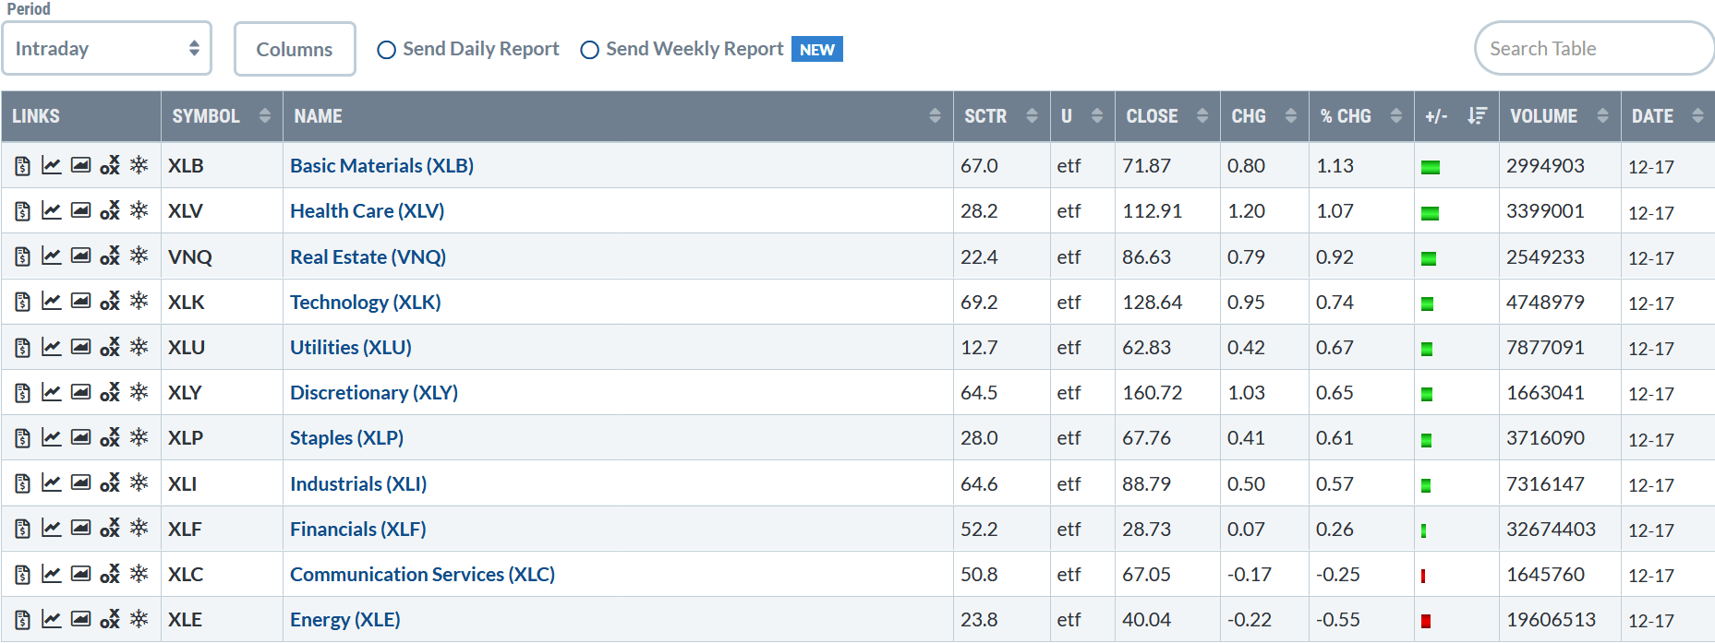This screenshot has width=1715, height=643.
Task: Open the seasonality snowflake icon for XLC
Action: (x=139, y=574)
